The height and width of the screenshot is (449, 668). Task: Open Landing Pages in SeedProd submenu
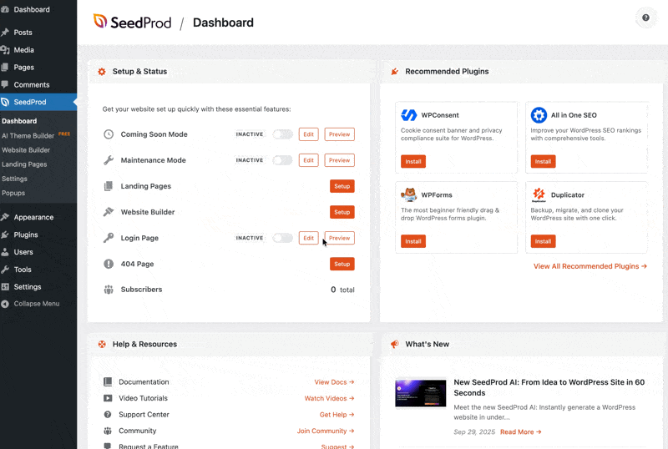pyautogui.click(x=24, y=164)
